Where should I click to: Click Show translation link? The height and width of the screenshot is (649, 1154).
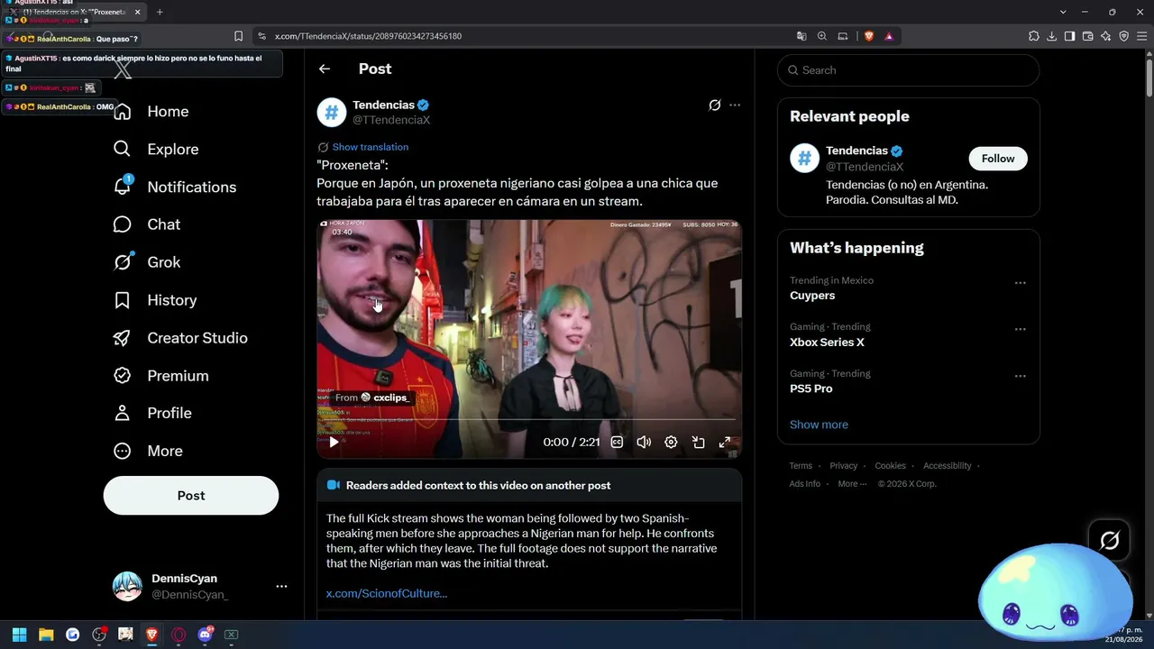tap(371, 147)
